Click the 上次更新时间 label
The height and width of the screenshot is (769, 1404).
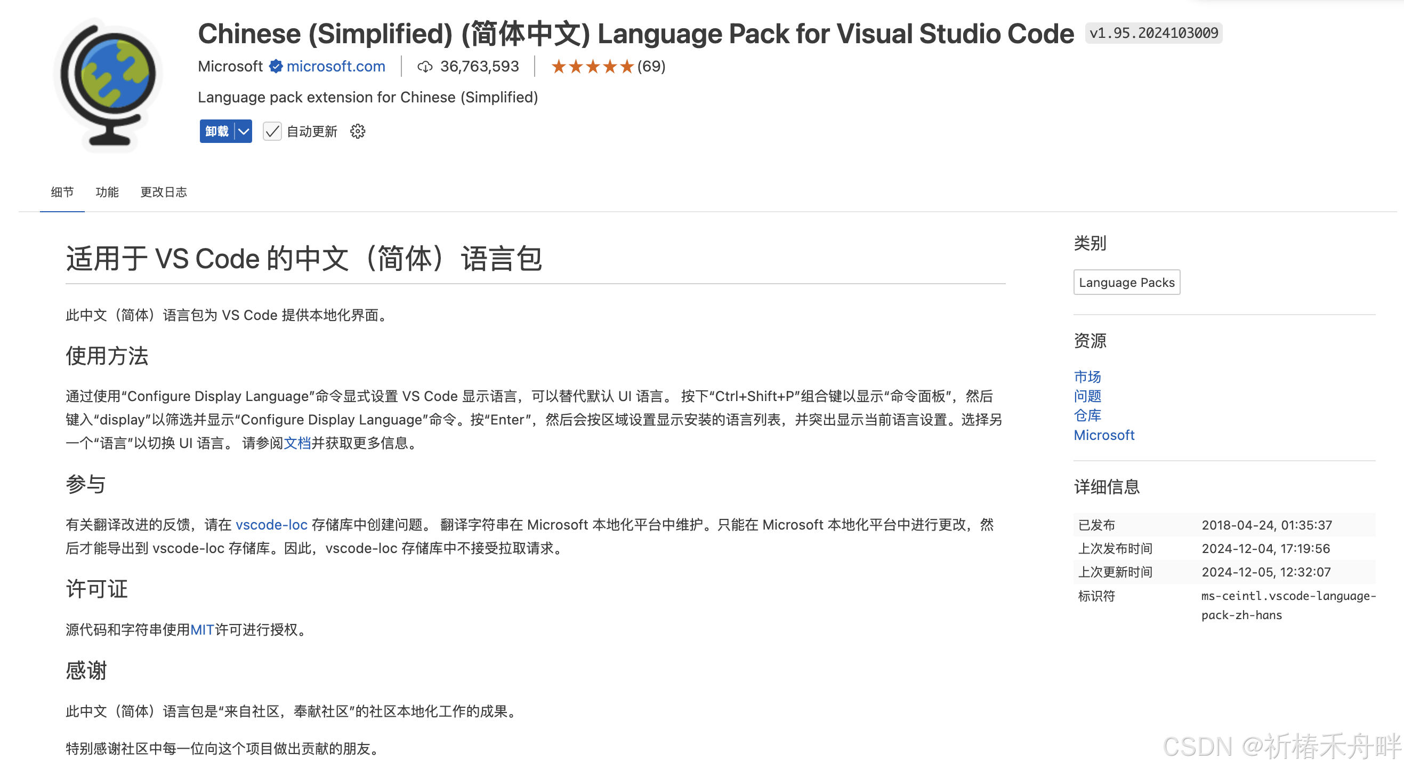[x=1115, y=572]
